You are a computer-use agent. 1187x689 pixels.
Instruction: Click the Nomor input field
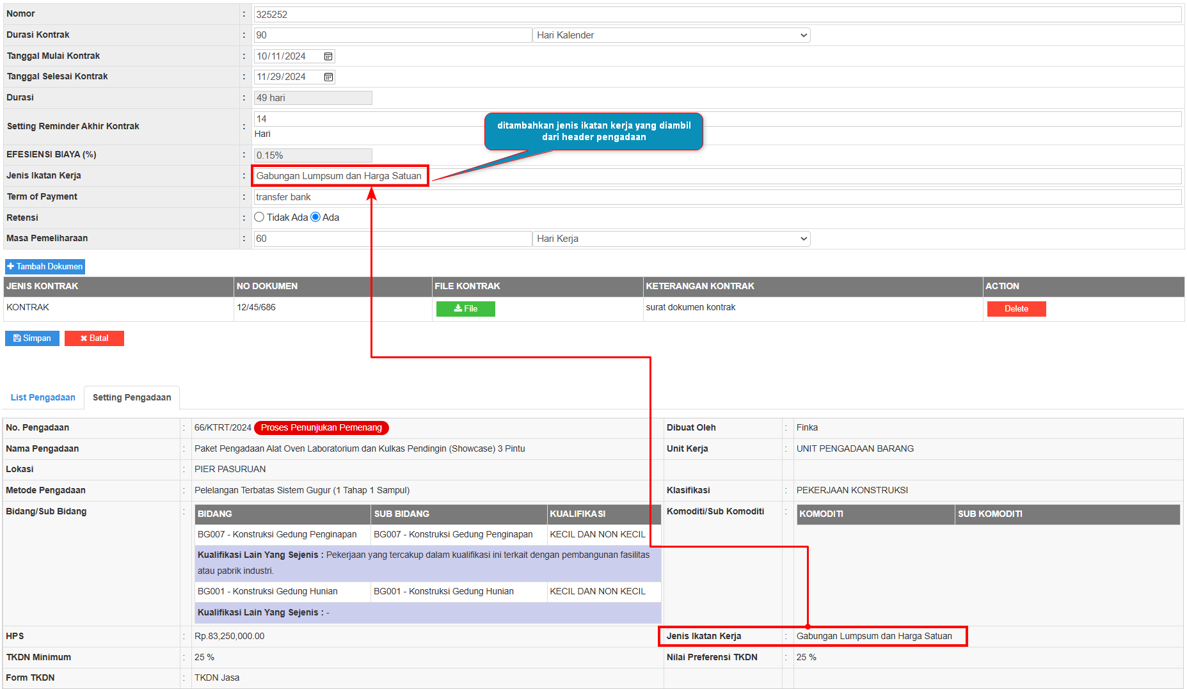[x=717, y=14]
